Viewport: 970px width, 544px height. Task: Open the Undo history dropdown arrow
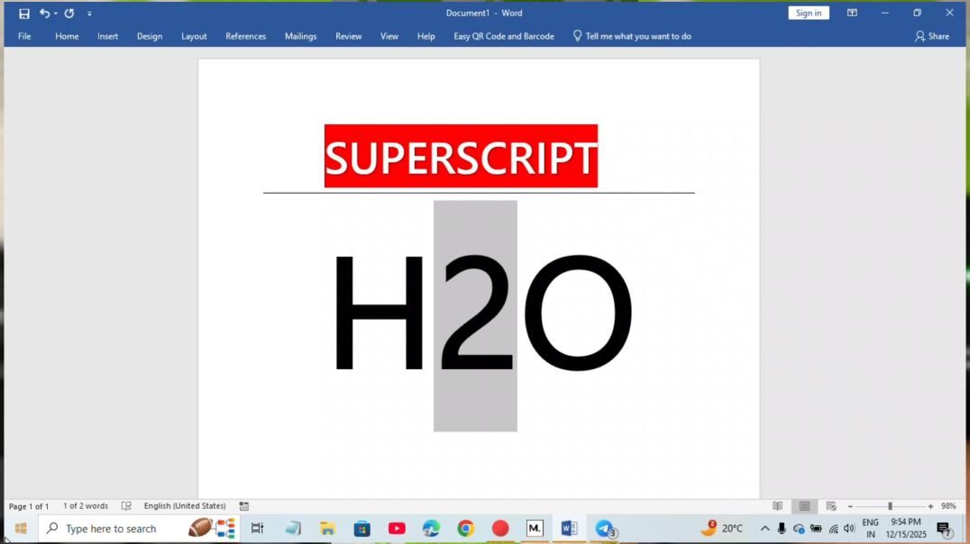point(56,13)
